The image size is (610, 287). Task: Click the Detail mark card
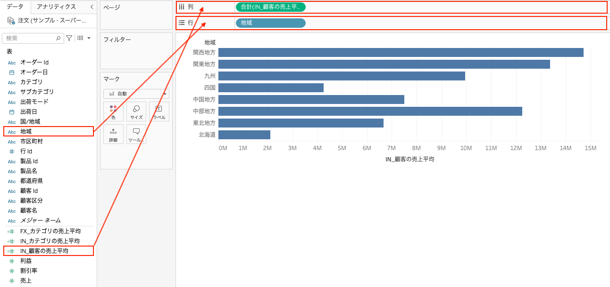(113, 134)
